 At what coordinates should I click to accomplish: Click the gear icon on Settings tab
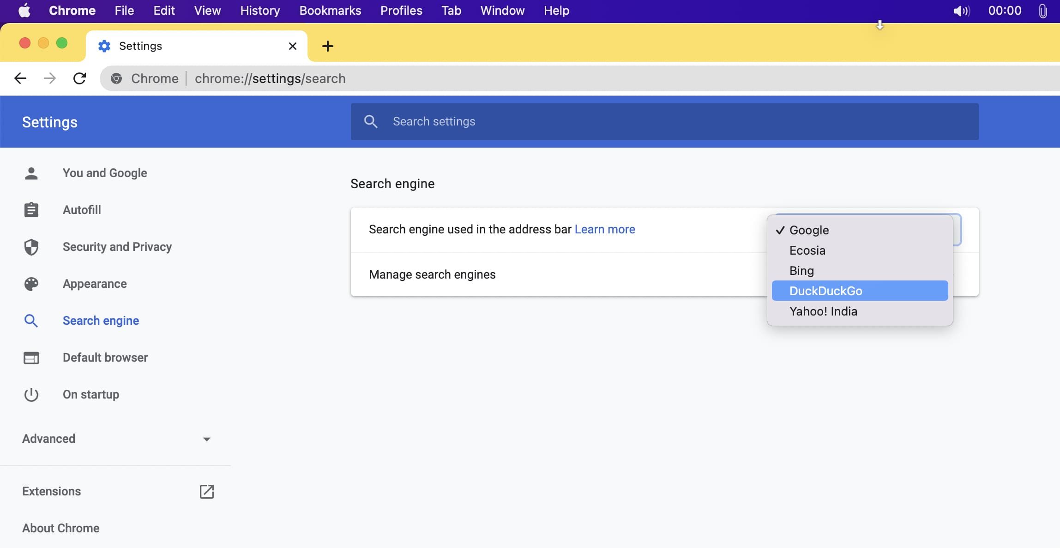(104, 46)
